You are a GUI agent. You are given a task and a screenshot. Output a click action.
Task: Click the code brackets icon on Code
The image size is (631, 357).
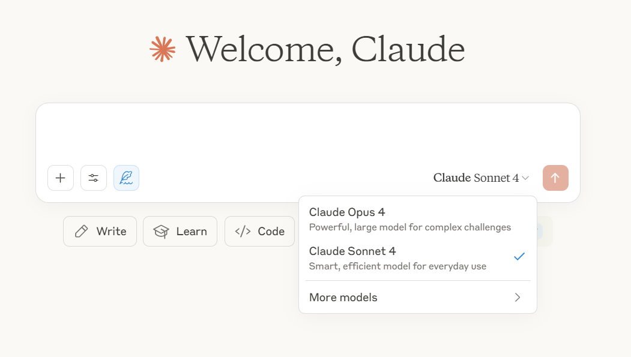point(243,231)
